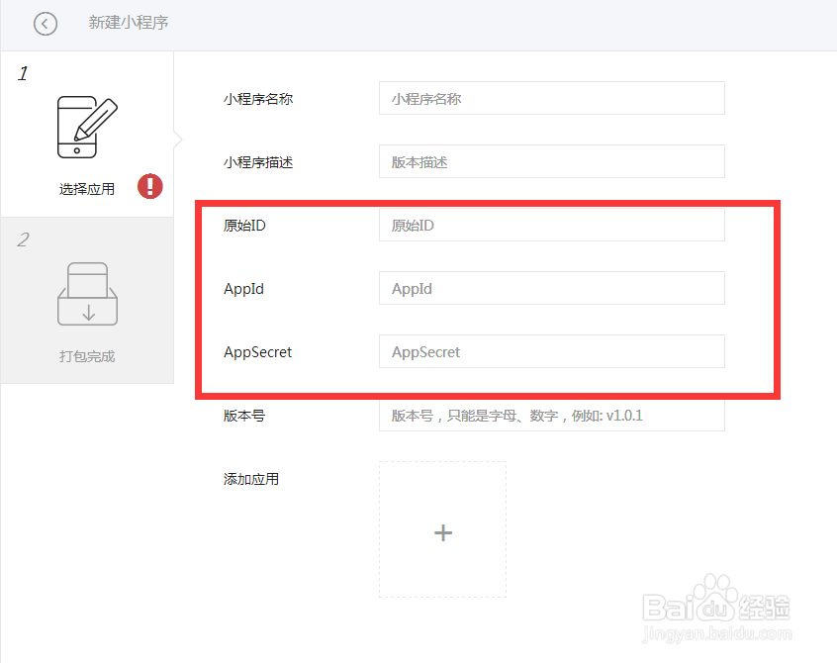The image size is (837, 663).
Task: Click the 新建小程序 page title
Action: (x=129, y=23)
